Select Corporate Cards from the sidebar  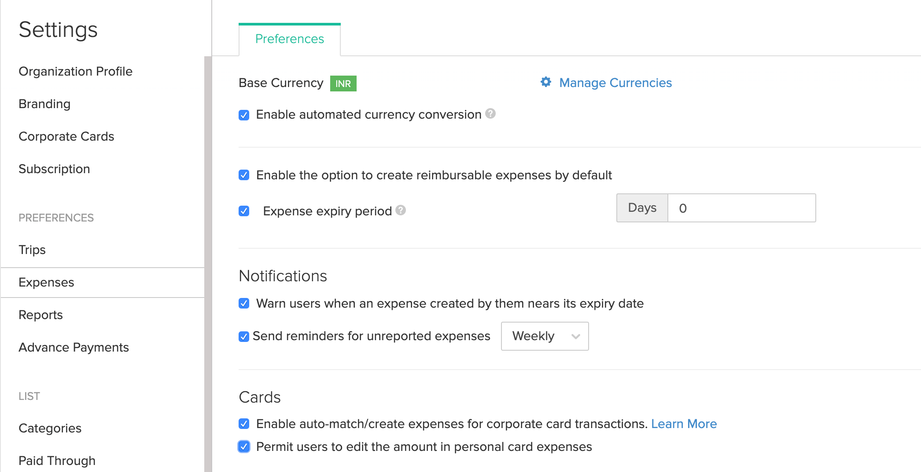[66, 136]
